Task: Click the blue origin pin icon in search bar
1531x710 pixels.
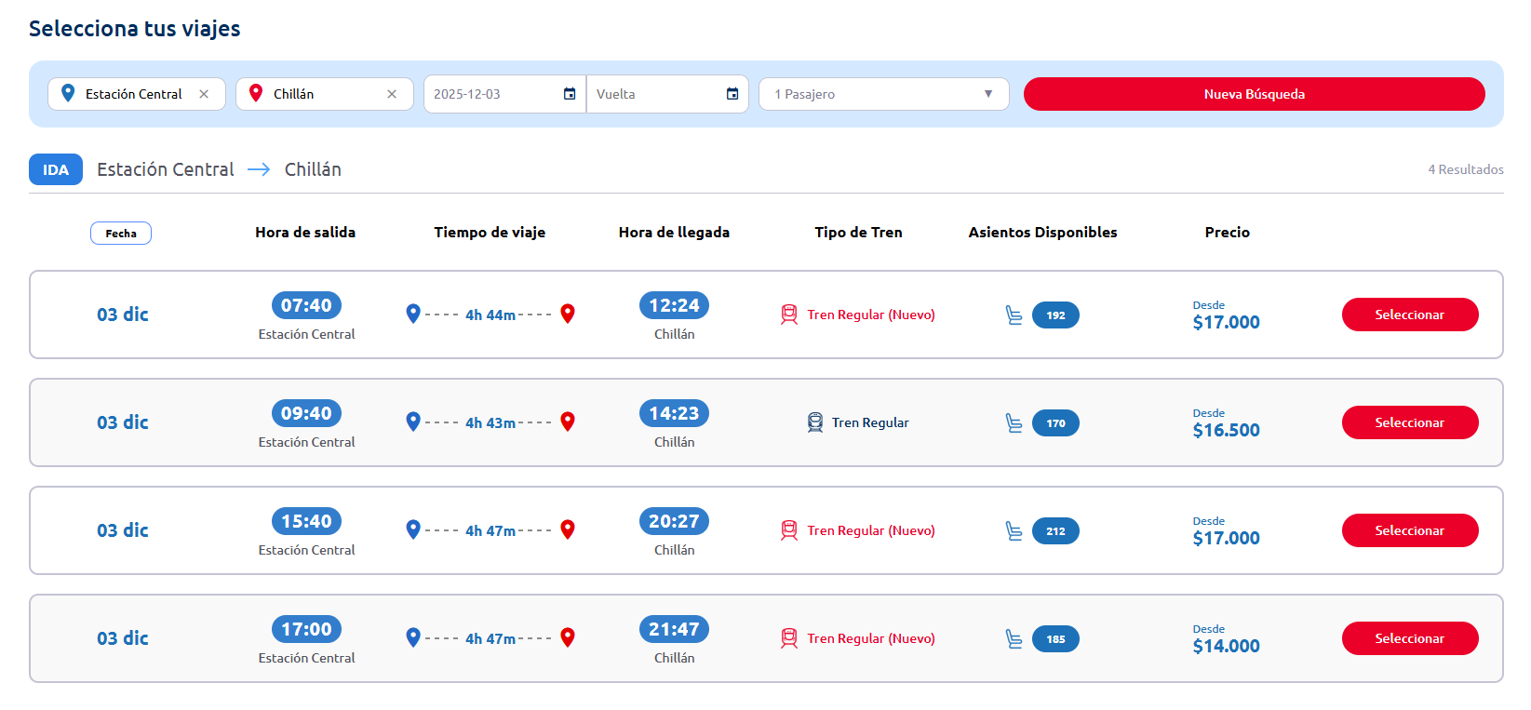Action: [x=68, y=93]
